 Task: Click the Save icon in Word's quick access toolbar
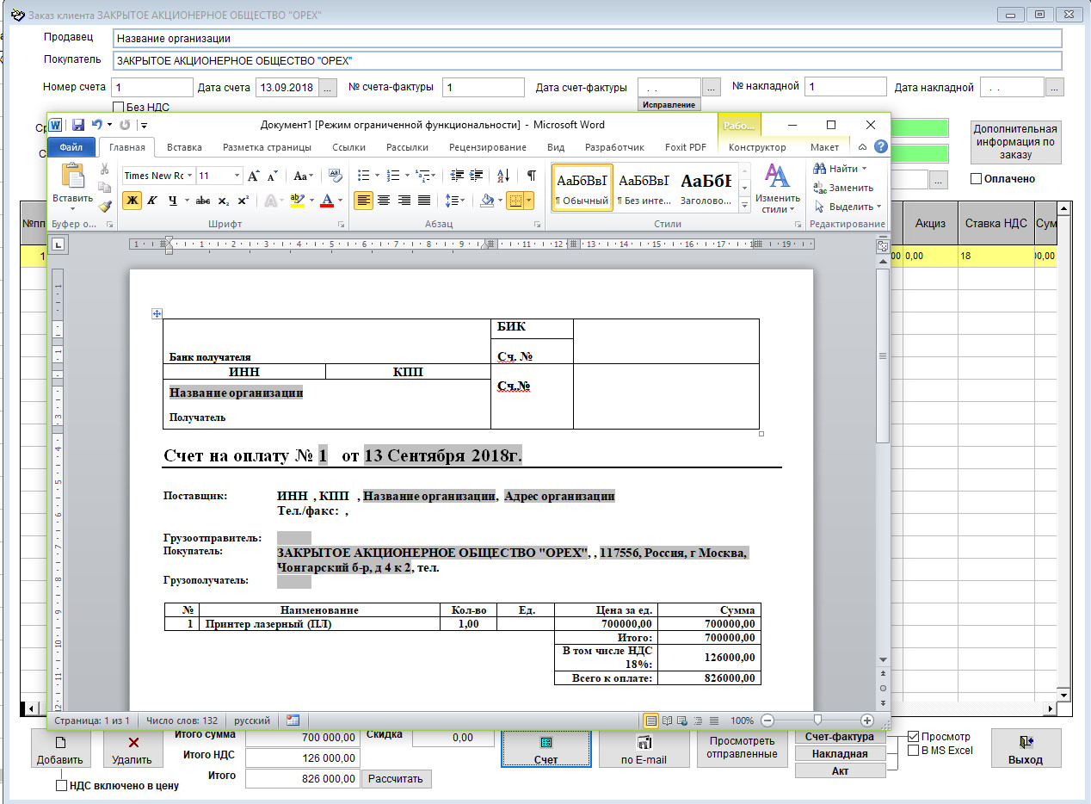(78, 125)
